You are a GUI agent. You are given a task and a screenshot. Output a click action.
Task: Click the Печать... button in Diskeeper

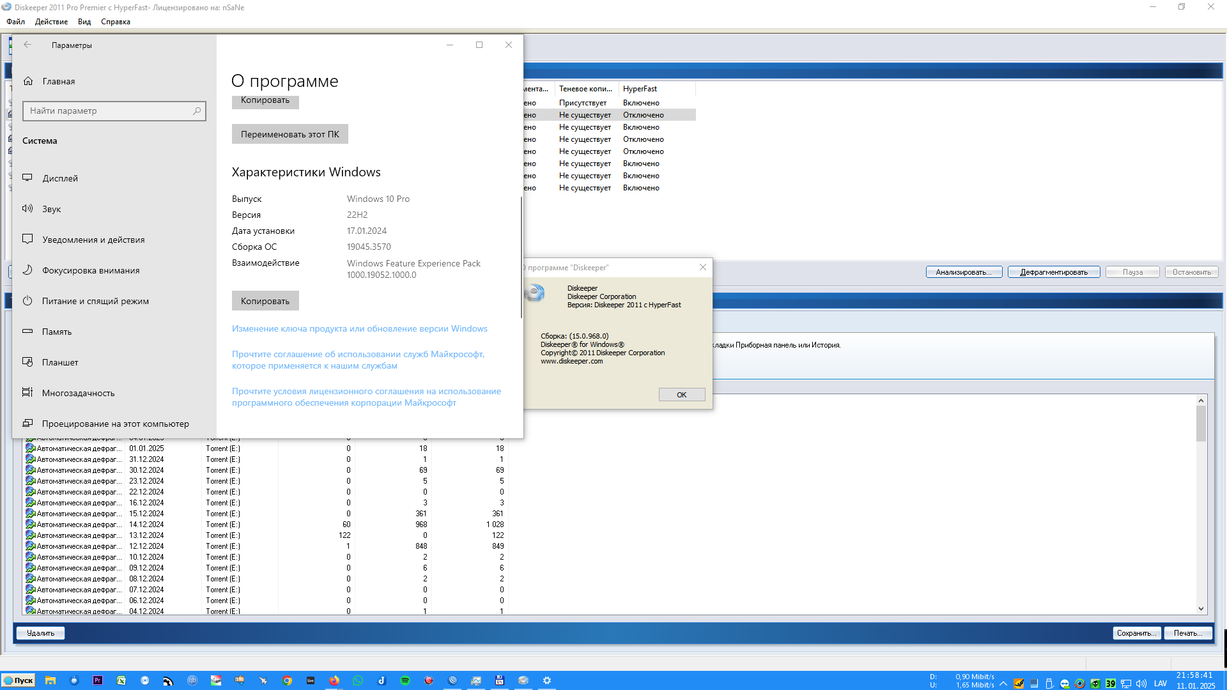(x=1188, y=633)
